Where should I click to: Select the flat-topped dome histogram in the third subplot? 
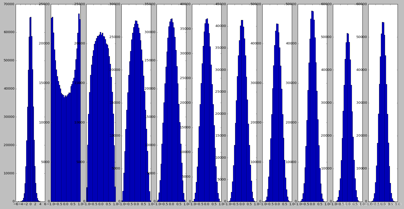click(x=101, y=103)
